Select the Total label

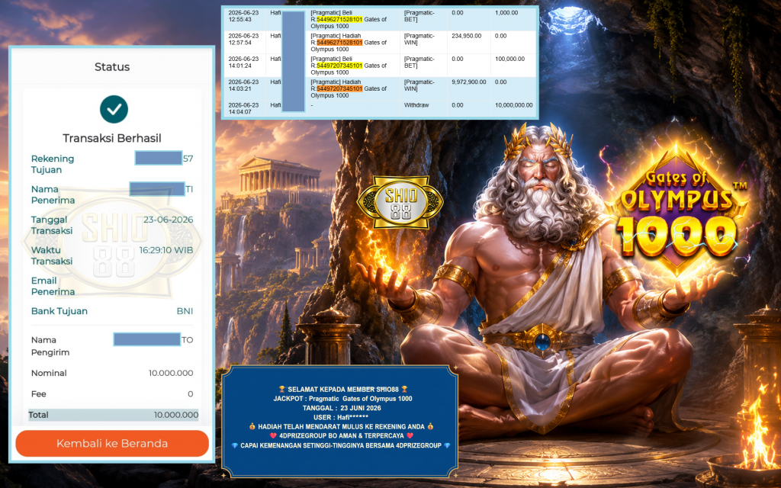[x=38, y=415]
